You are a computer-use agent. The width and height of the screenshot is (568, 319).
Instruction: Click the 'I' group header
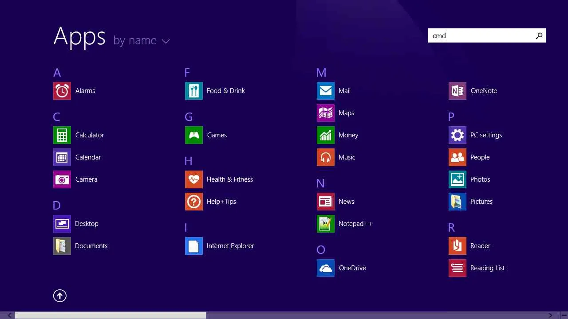pyautogui.click(x=185, y=228)
